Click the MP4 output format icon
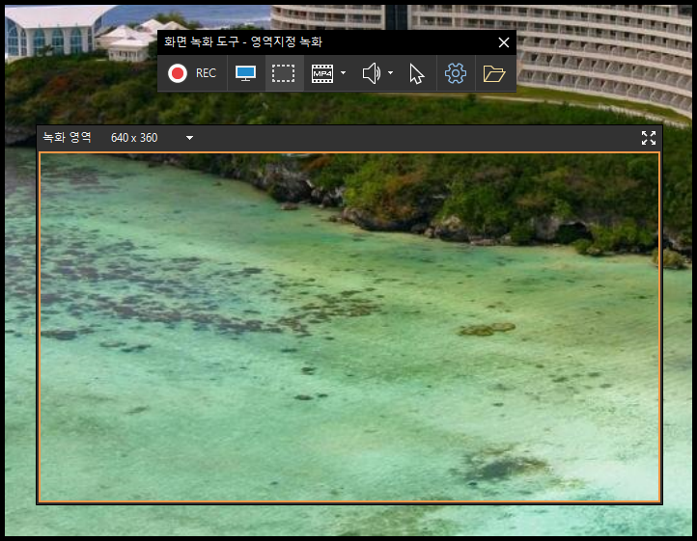Screen dimensions: 697x541 click(x=322, y=73)
